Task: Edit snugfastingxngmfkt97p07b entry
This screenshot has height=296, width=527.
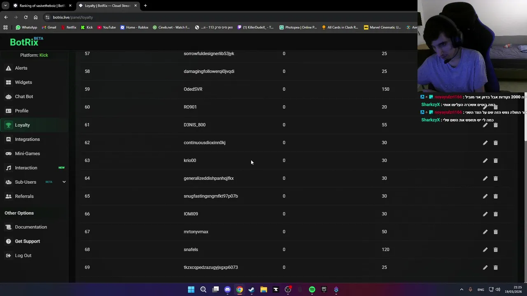Action: click(x=485, y=196)
